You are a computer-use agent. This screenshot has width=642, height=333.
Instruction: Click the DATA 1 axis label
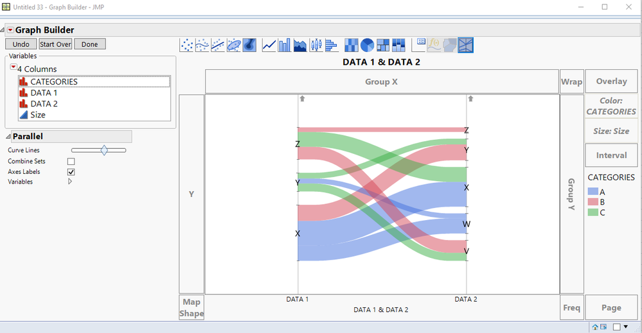pyautogui.click(x=298, y=299)
